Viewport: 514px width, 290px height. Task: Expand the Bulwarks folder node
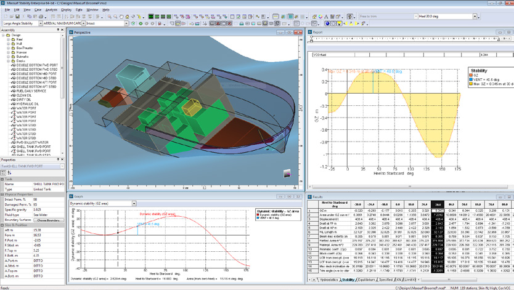click(x=9, y=57)
